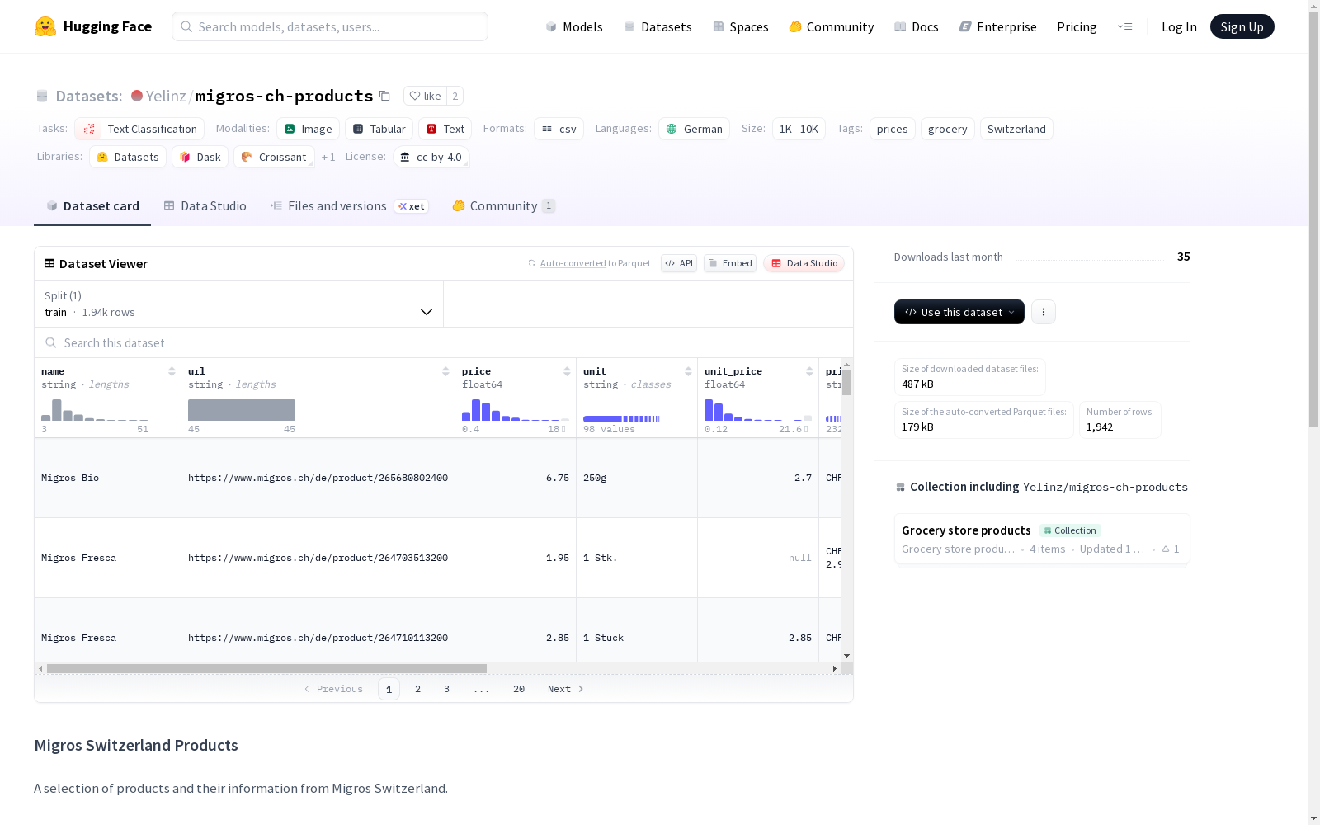
Task: Sort the unit_price column with its arrows
Action: tap(809, 371)
